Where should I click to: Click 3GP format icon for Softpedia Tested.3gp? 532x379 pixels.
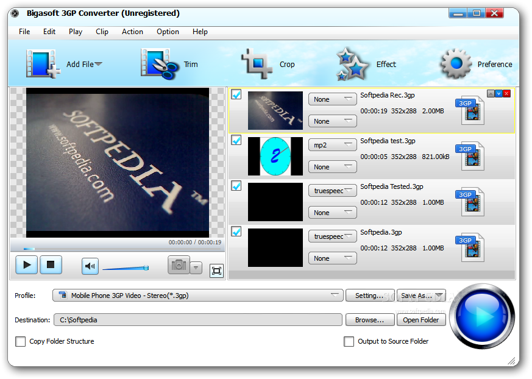pyautogui.click(x=470, y=202)
